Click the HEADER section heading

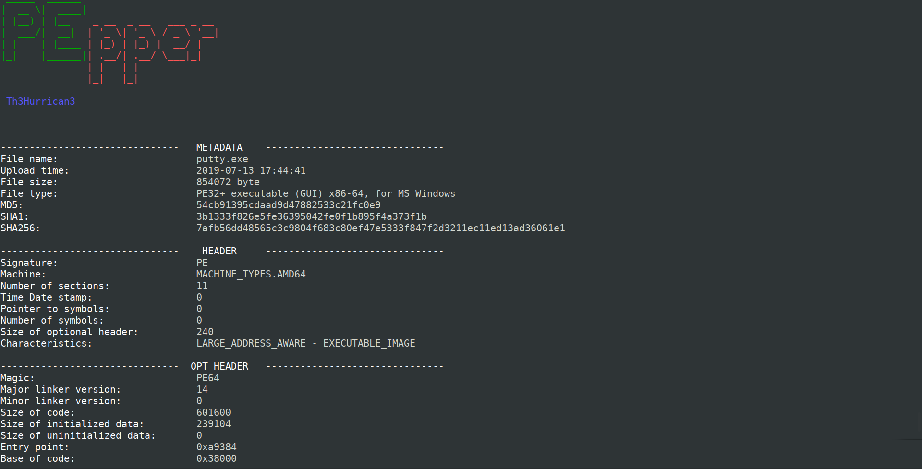click(219, 251)
